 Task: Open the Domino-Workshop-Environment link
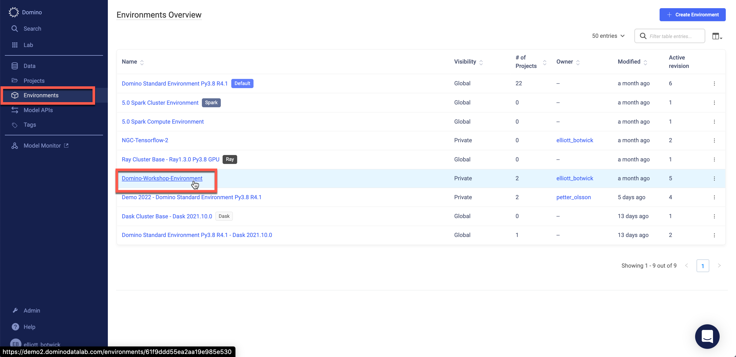(x=162, y=178)
